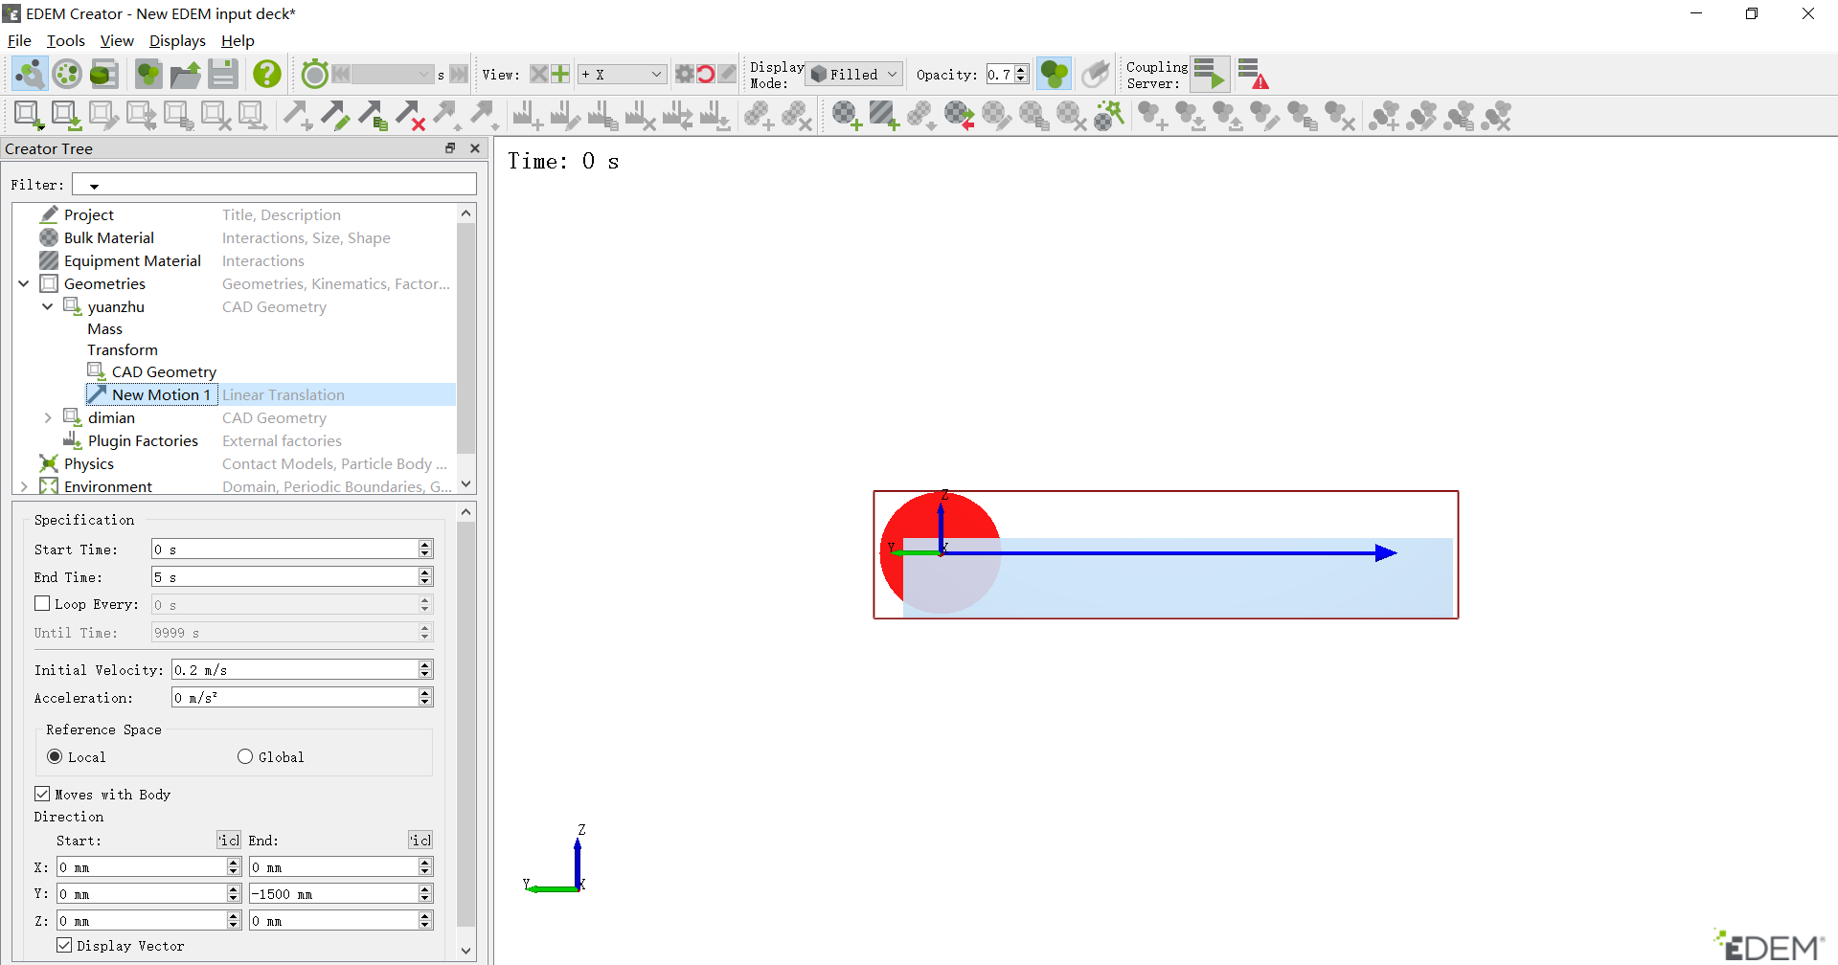1838x965 pixels.
Task: Toggle the green particle display icon
Action: (x=1055, y=74)
